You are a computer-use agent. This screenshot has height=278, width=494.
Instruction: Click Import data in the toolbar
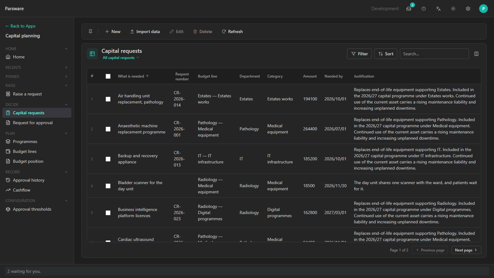[x=145, y=32]
